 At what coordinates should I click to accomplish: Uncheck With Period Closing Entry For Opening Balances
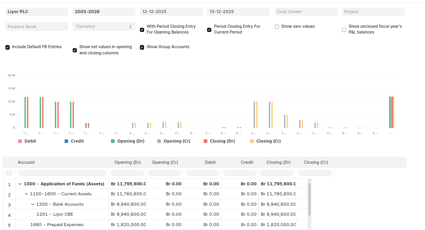142,30
